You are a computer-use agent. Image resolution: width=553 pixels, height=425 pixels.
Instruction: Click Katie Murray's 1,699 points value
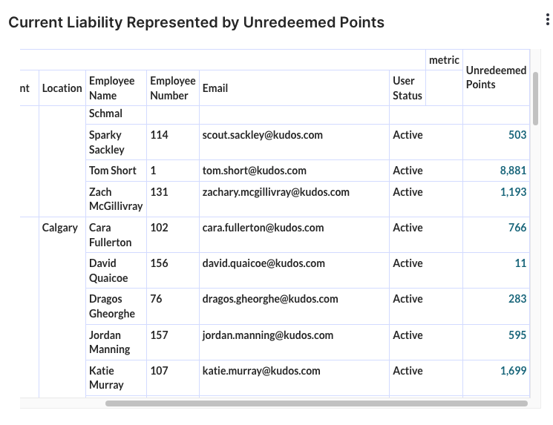pyautogui.click(x=513, y=371)
